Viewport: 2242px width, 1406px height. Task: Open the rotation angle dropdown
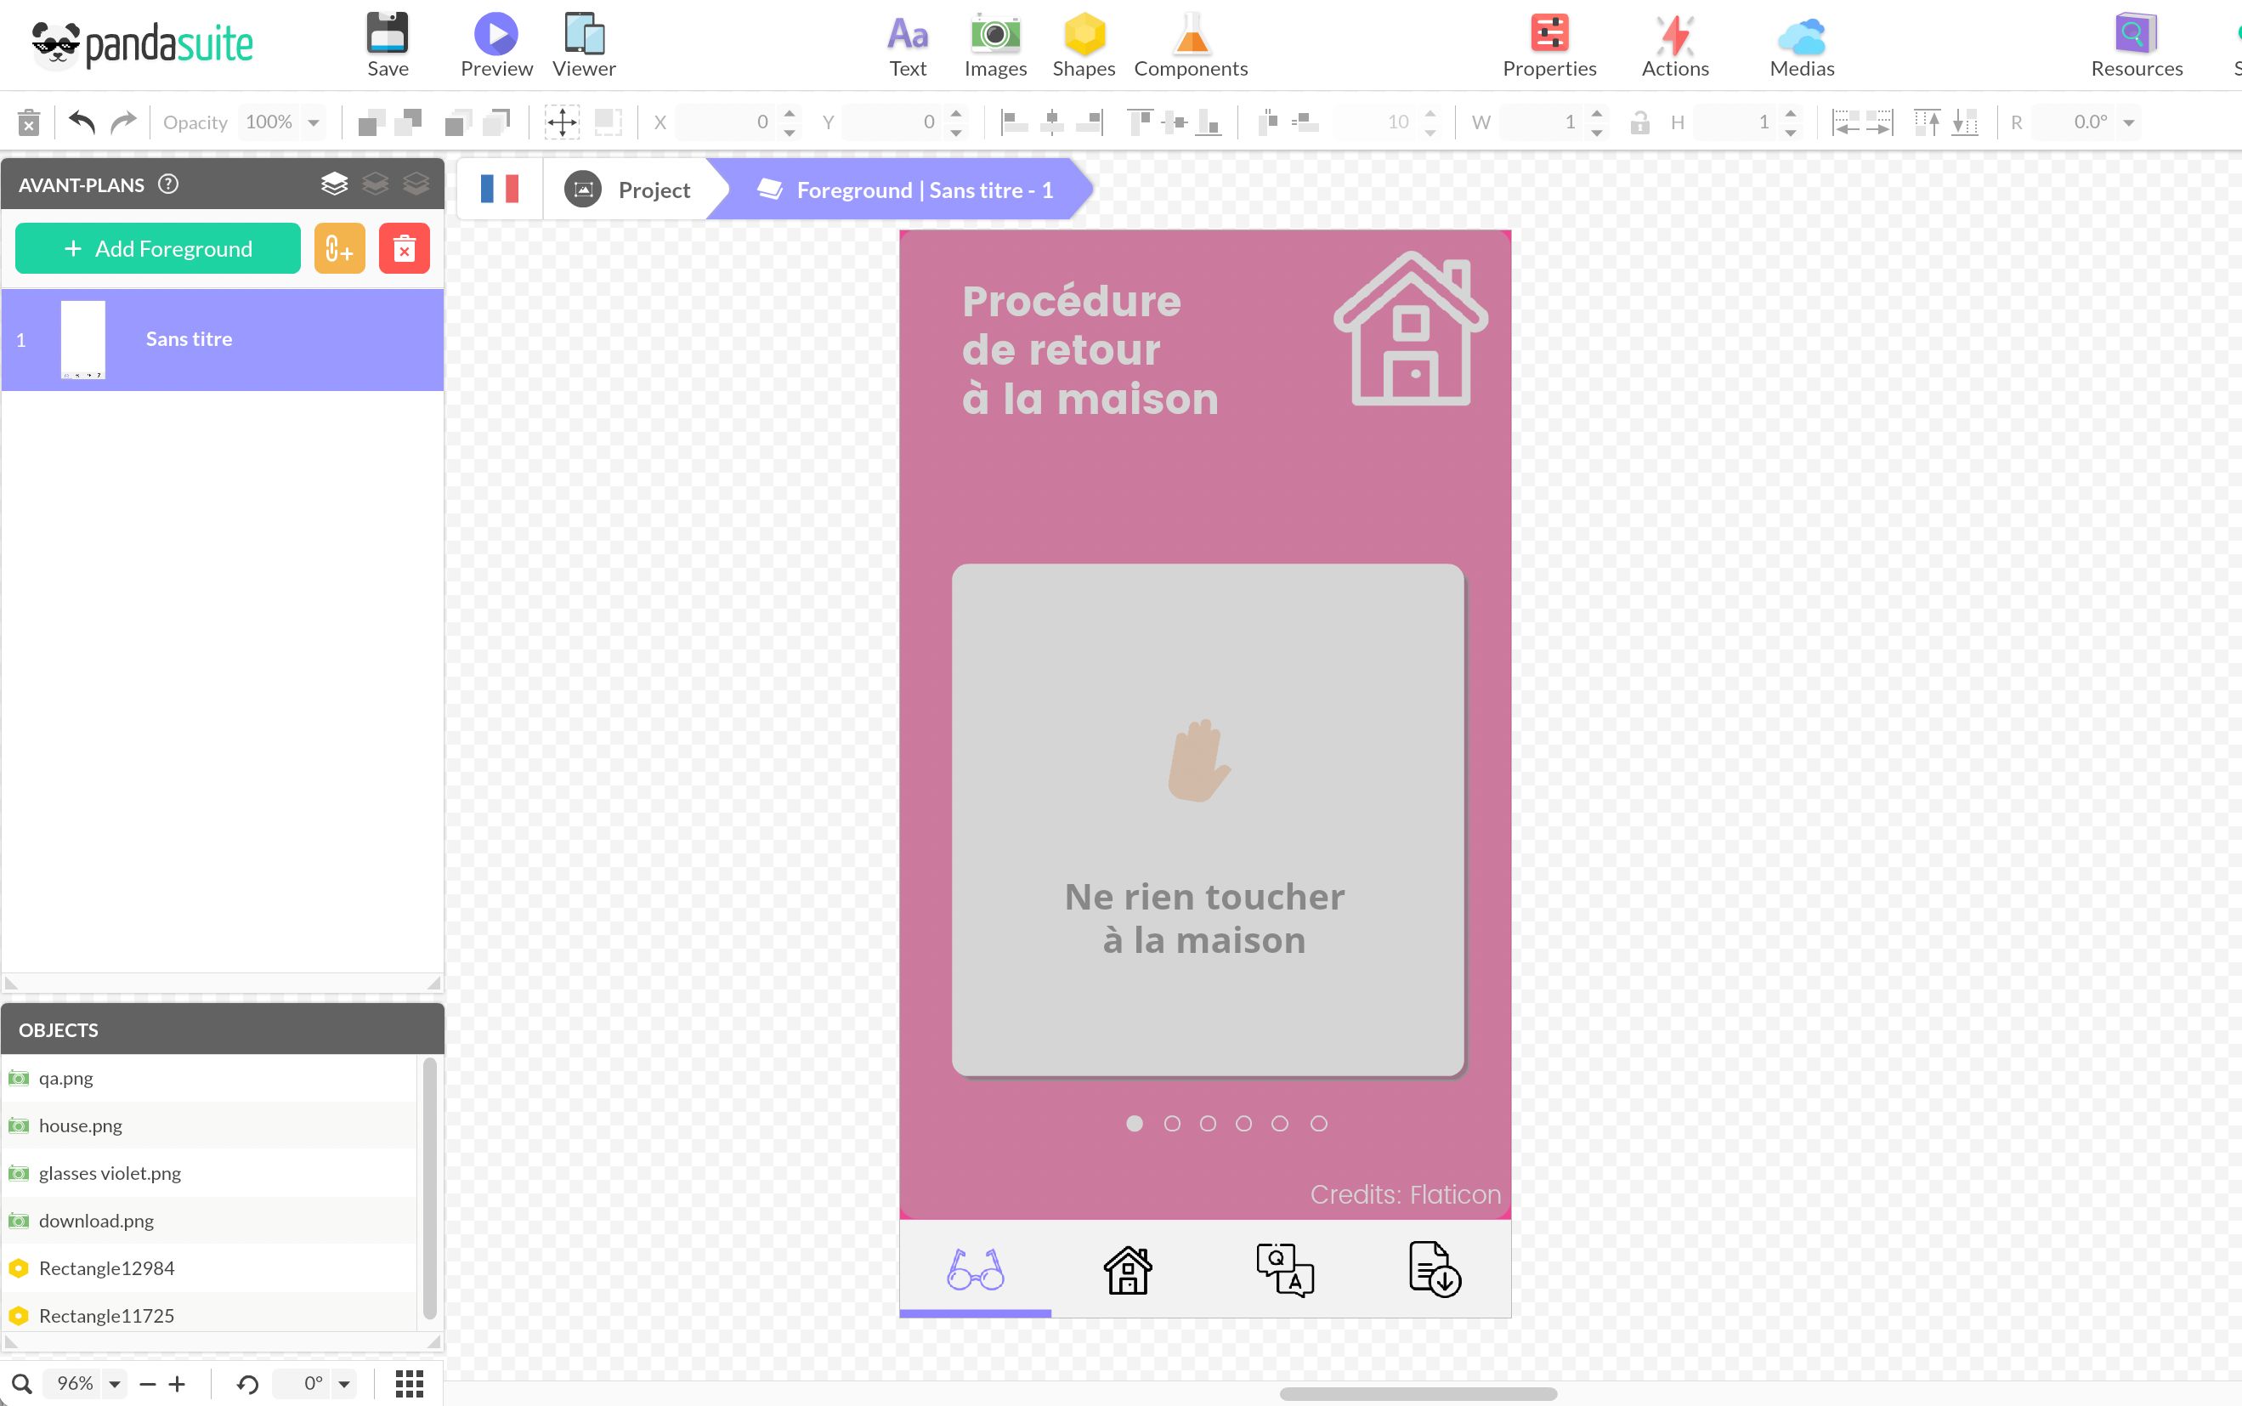[x=344, y=1384]
